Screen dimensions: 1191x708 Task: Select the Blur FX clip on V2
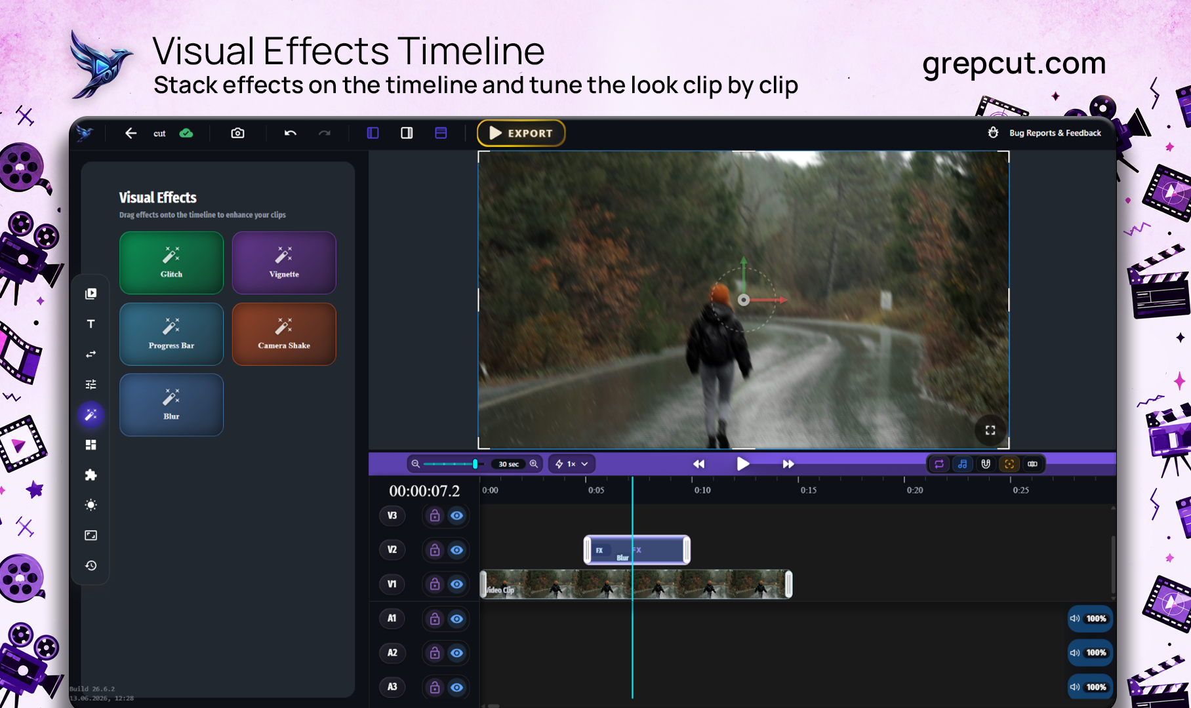coord(637,550)
